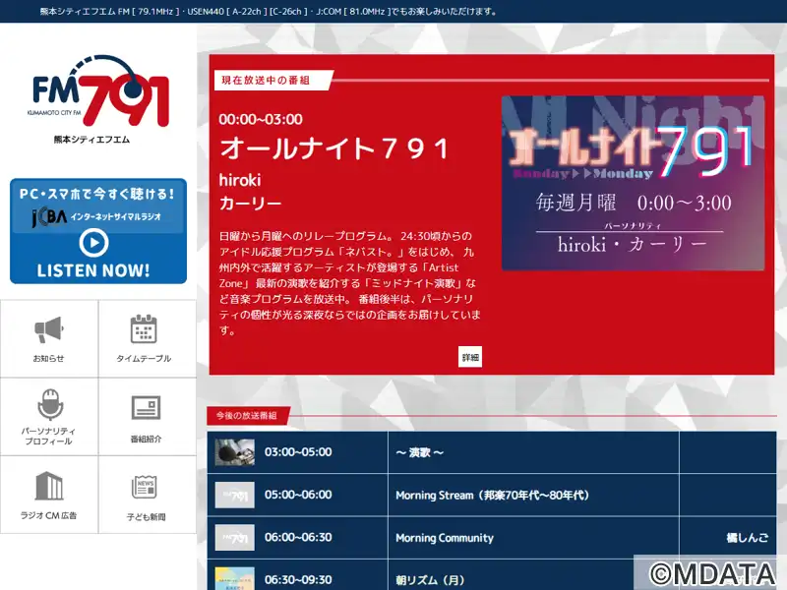Screen dimensions: 787x590
Task: Click the Morning Community program title
Action: (x=445, y=538)
